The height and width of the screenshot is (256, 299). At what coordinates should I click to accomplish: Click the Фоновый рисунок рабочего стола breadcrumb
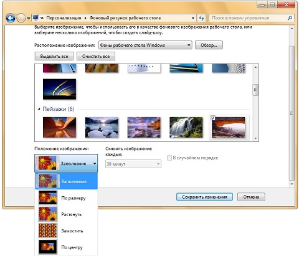125,18
